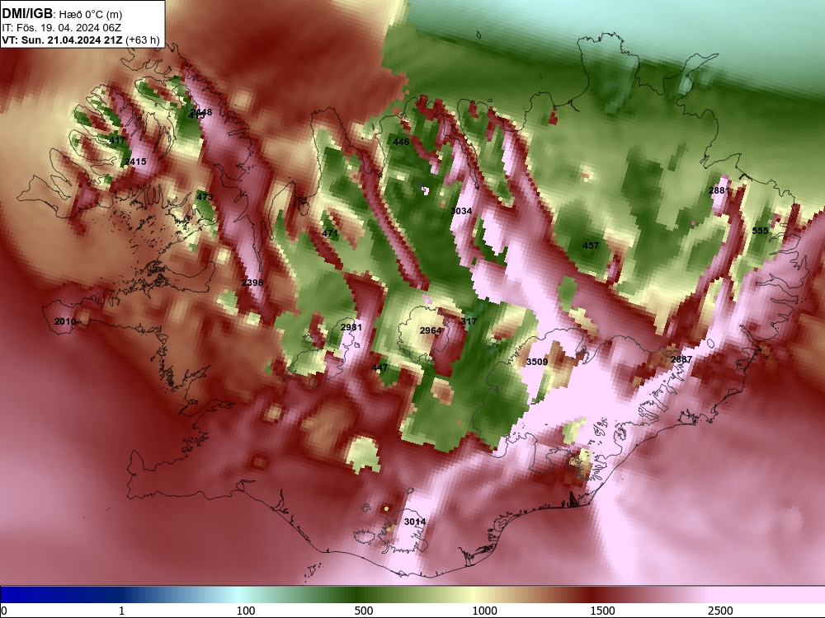Viewport: 825px width, 618px height.
Task: Click the 1500 label on the legend
Action: (602, 611)
